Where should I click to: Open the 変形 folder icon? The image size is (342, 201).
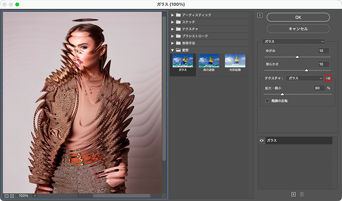click(178, 49)
